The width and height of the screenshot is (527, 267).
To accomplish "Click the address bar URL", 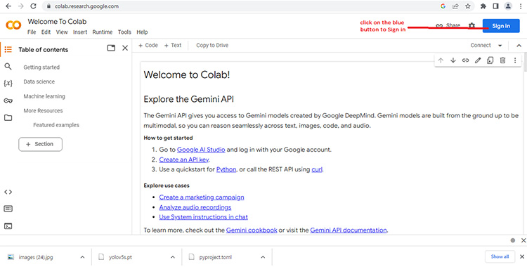I will (x=86, y=6).
